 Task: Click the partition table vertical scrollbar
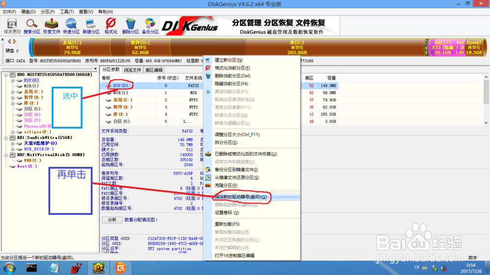tap(486, 100)
